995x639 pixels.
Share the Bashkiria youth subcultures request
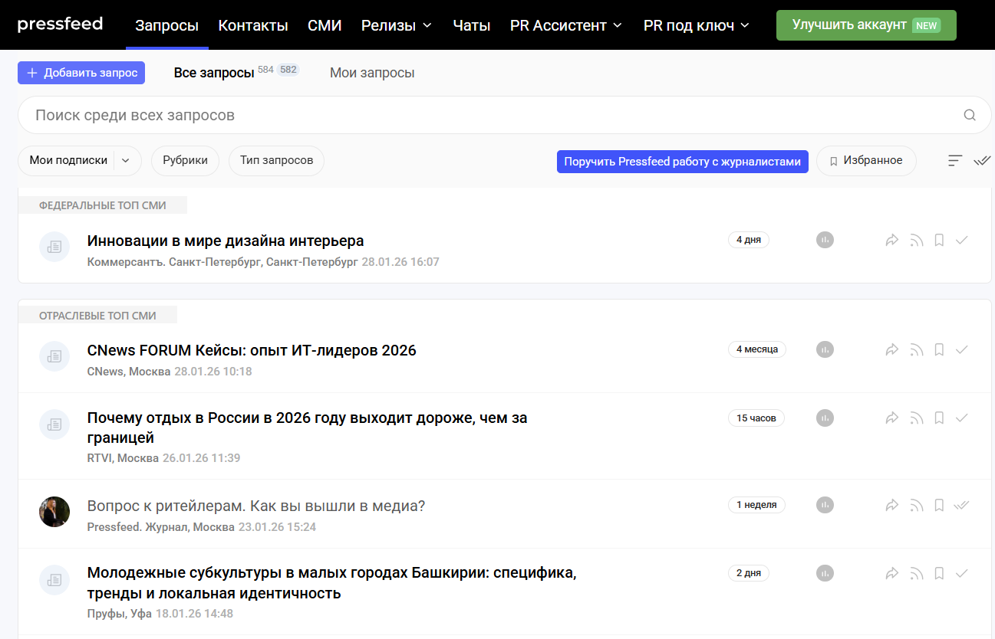891,574
